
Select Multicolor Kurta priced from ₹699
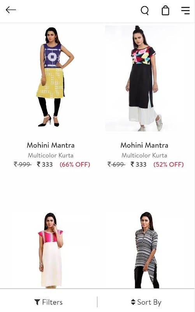pos(144,155)
